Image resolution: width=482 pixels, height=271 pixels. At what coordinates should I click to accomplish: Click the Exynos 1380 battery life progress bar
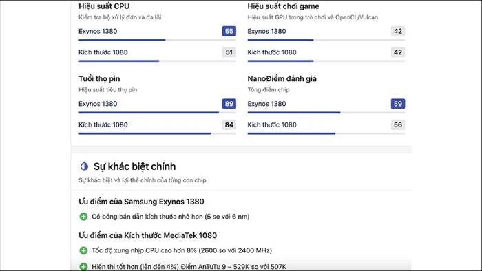157,113
